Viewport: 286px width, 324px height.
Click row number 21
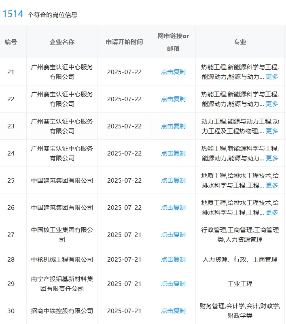pyautogui.click(x=11, y=72)
